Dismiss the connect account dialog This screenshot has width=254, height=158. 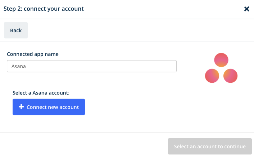coord(247,9)
